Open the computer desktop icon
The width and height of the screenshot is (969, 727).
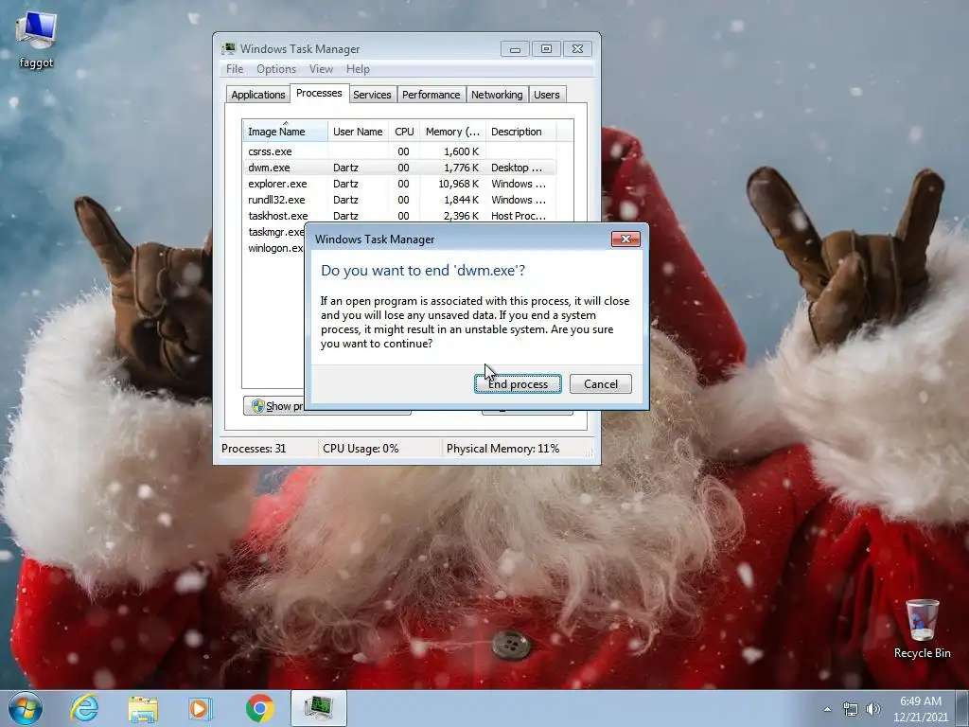[x=36, y=40]
